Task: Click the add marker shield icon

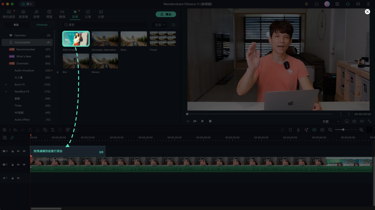Action: tap(290, 130)
